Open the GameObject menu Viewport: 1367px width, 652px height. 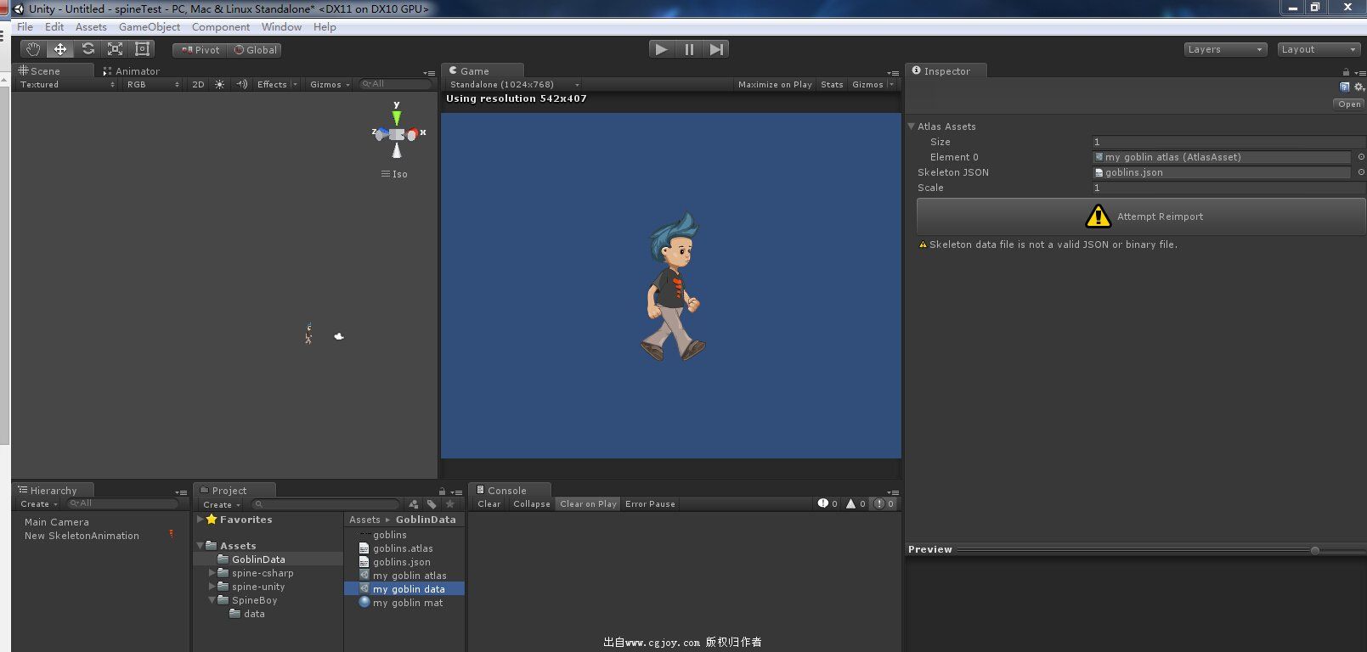(150, 26)
